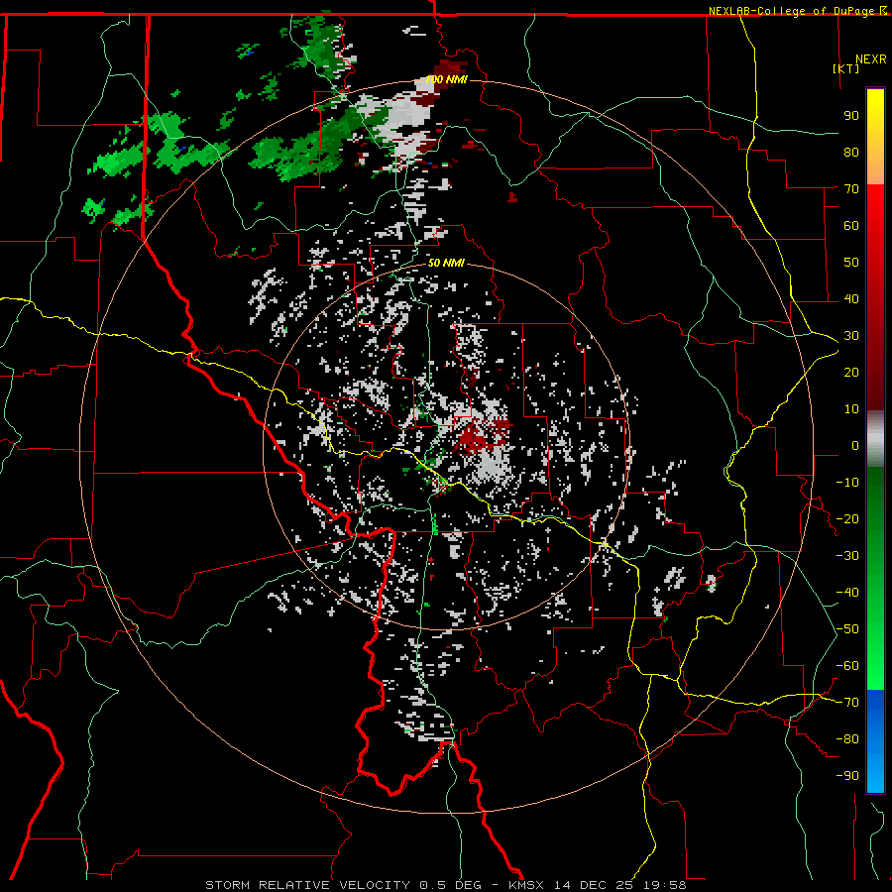This screenshot has height=892, width=892.
Task: Pick the gray zero-velocity color segment
Action: [x=875, y=439]
